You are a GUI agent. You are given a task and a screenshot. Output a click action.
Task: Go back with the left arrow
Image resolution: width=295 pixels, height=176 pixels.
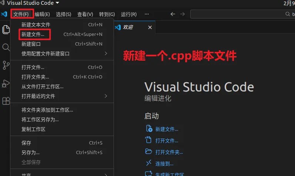pos(173,14)
